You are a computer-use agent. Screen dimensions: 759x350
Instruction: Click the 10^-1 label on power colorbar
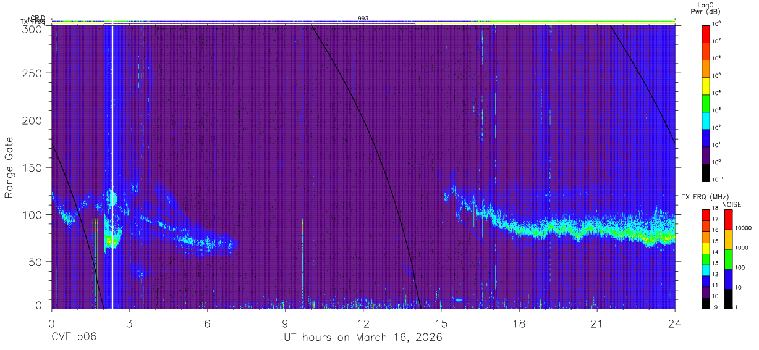(x=718, y=179)
